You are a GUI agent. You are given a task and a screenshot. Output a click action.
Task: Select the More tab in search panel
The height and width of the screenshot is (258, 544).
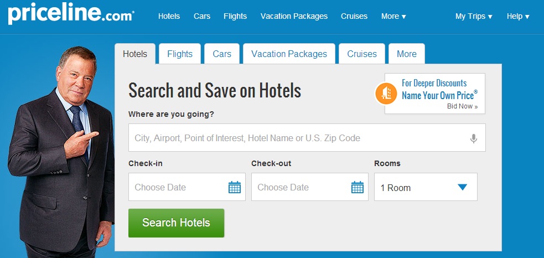407,54
